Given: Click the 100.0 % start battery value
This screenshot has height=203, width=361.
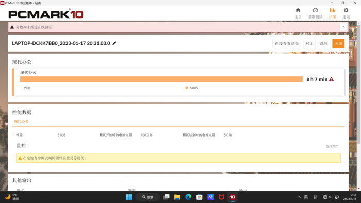Looking at the screenshot, I should (x=146, y=135).
